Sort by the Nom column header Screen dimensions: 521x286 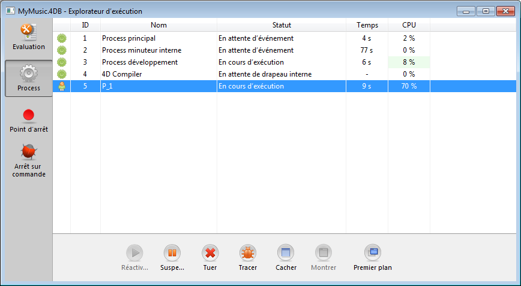click(x=158, y=25)
